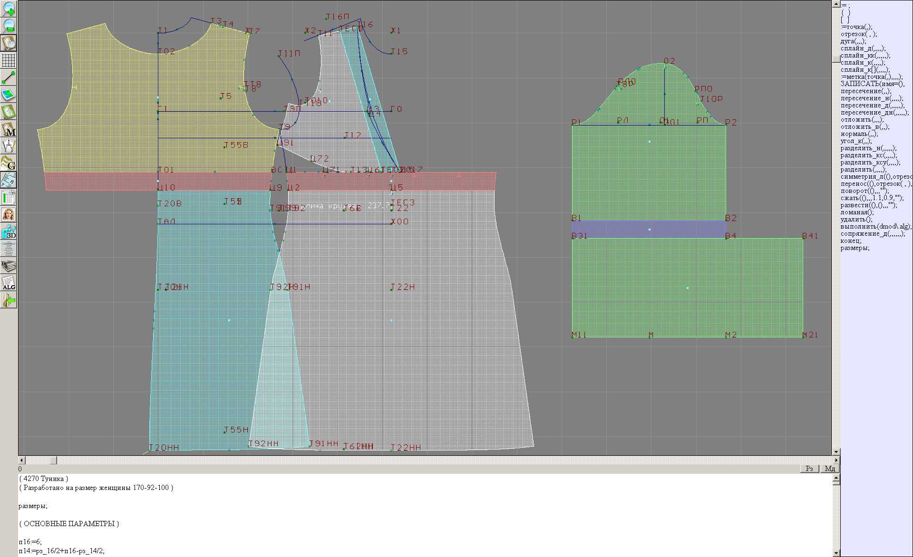Insert the 'нормаль(,,);' command from list
Viewport: 913px width, 557px height.
859,134
